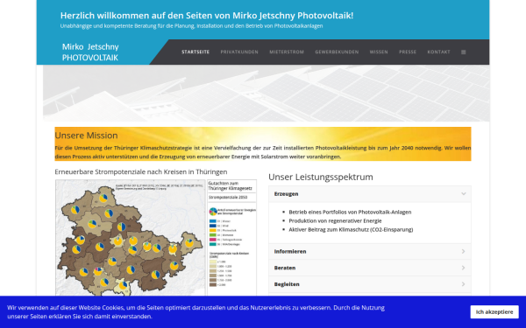Click the Erzeugen section header label
This screenshot has height=328, width=526.
pyautogui.click(x=286, y=194)
